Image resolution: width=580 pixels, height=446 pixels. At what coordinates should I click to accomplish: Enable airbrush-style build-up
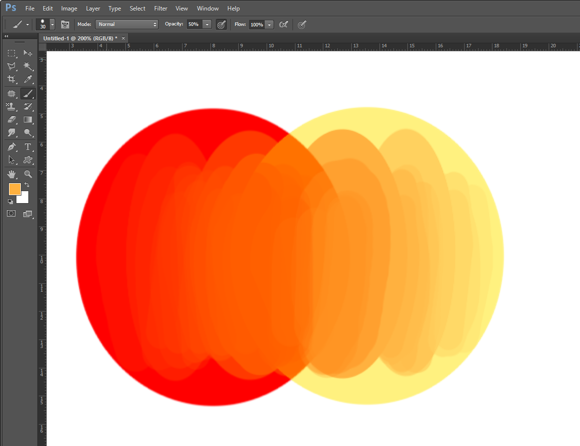[x=284, y=24]
